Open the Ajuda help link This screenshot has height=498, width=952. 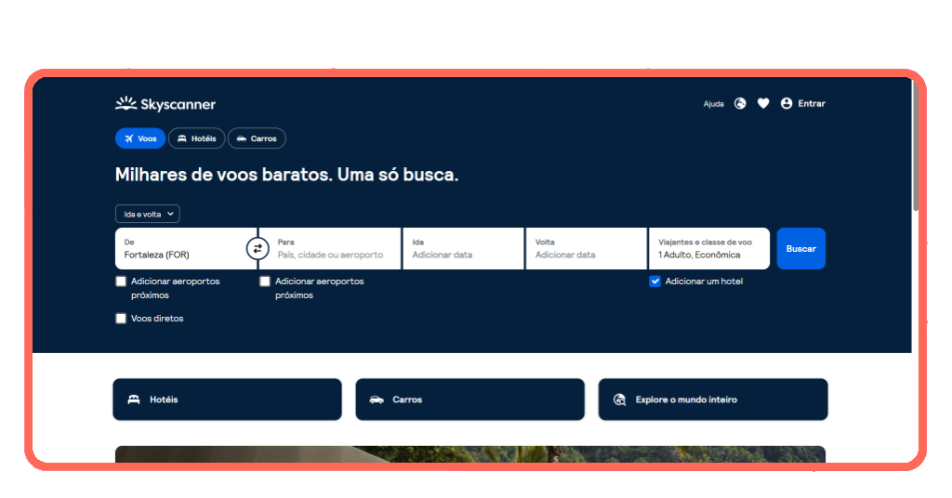point(713,104)
